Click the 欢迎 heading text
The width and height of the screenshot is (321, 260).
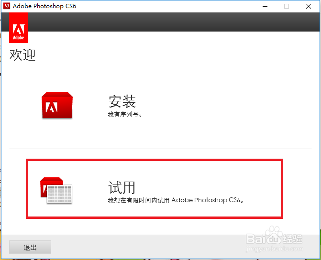point(22,55)
